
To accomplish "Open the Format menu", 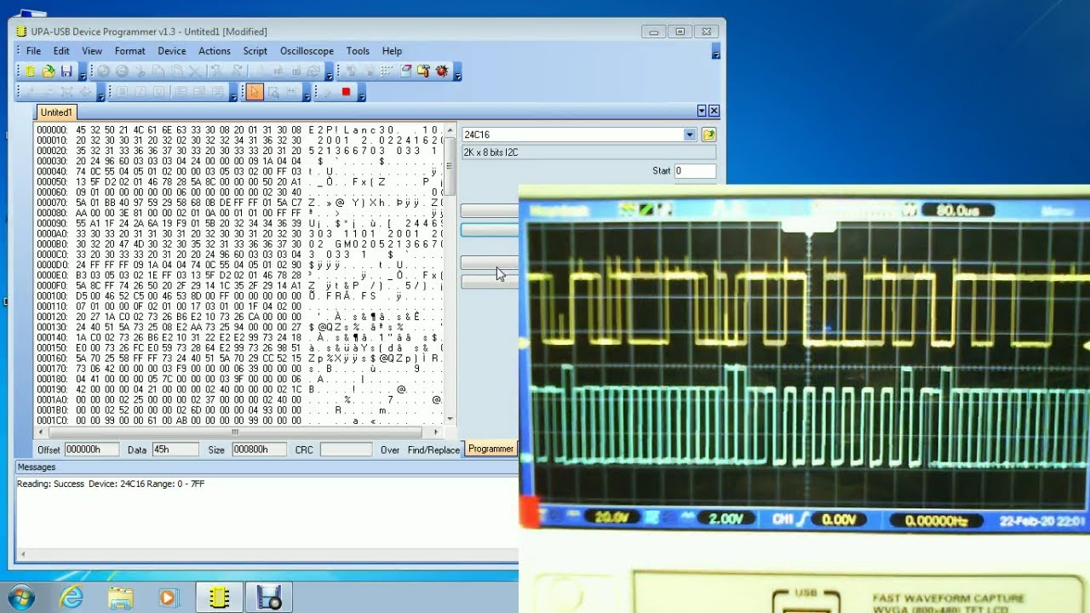I will tap(130, 51).
